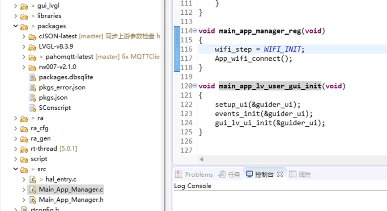Close the 控制台 console tab
This screenshot has height=211, width=387.
point(280,174)
